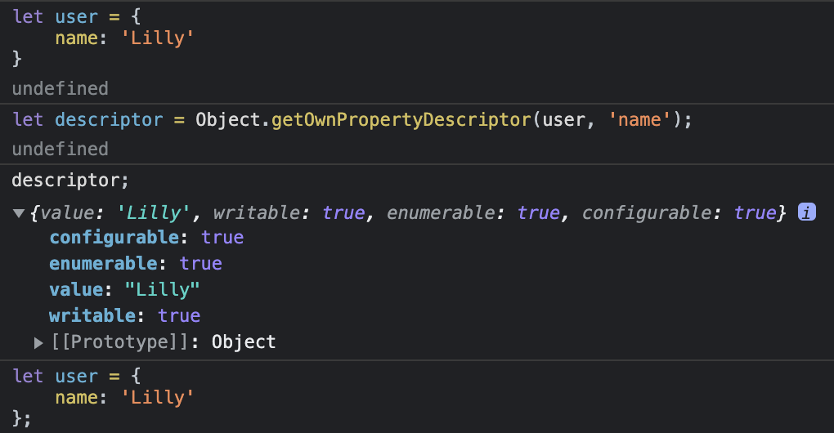Click the true value next to enumerable
This screenshot has width=834, height=433.
click(x=201, y=263)
